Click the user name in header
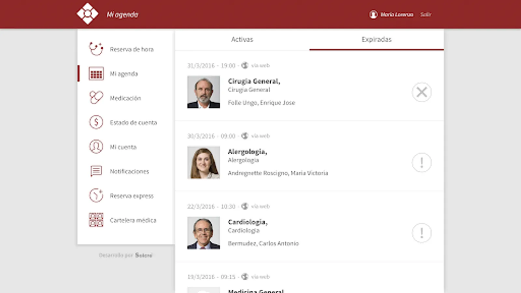521x293 pixels. click(397, 14)
